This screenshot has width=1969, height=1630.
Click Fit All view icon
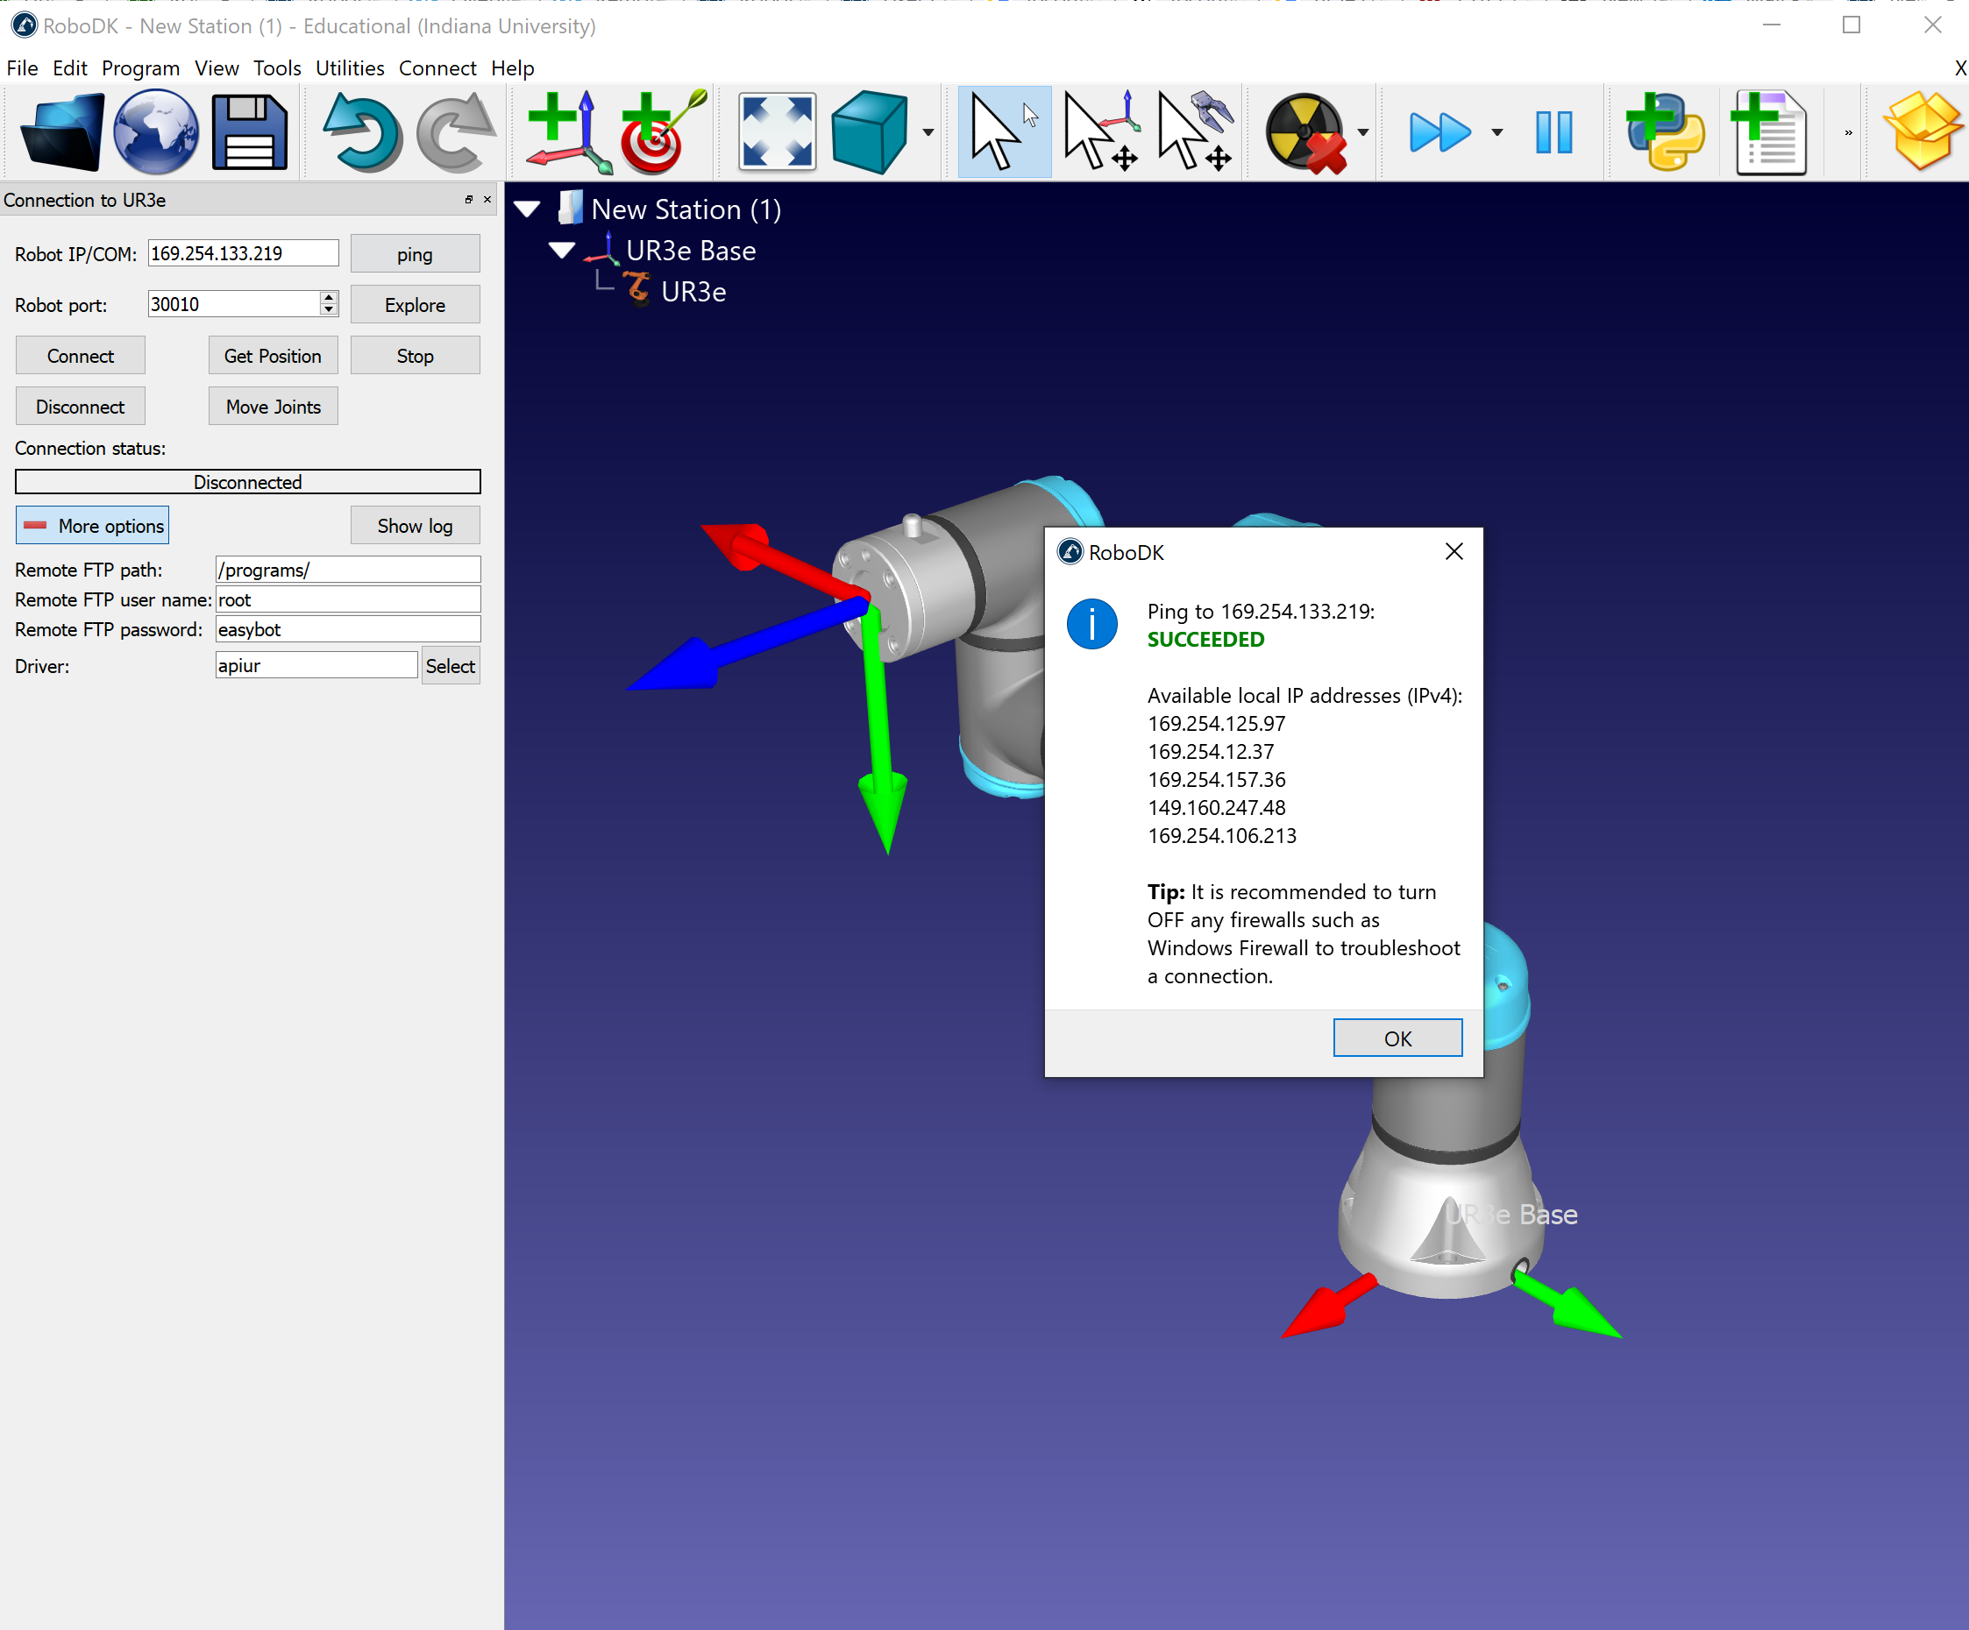pos(777,132)
